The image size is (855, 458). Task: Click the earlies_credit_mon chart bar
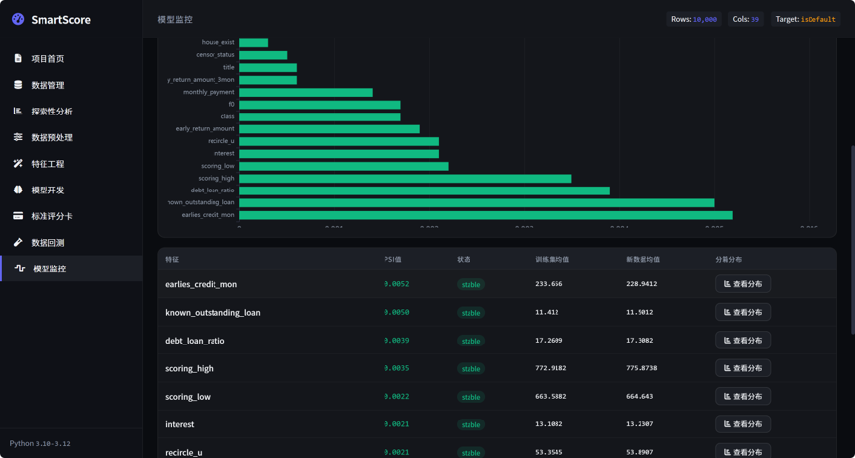coord(486,215)
